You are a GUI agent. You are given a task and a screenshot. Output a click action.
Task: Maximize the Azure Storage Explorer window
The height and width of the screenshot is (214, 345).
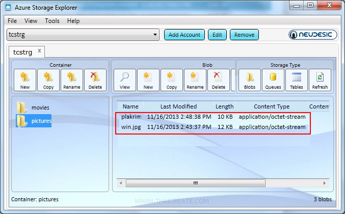pyautogui.click(x=310, y=6)
